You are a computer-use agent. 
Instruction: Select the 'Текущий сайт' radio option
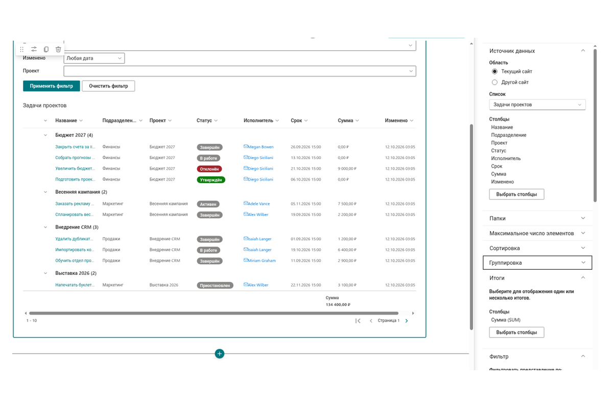(x=494, y=71)
